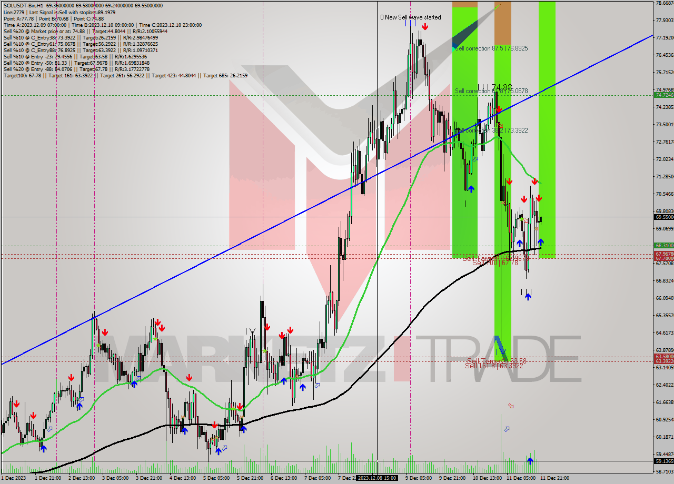Click the green 74.7246 price tag

point(664,95)
